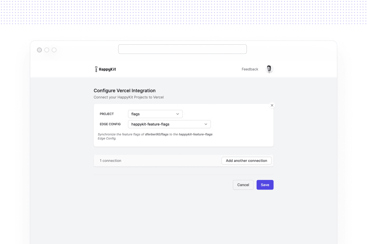
Task: Click the 1 connection count text
Action: [x=110, y=161]
